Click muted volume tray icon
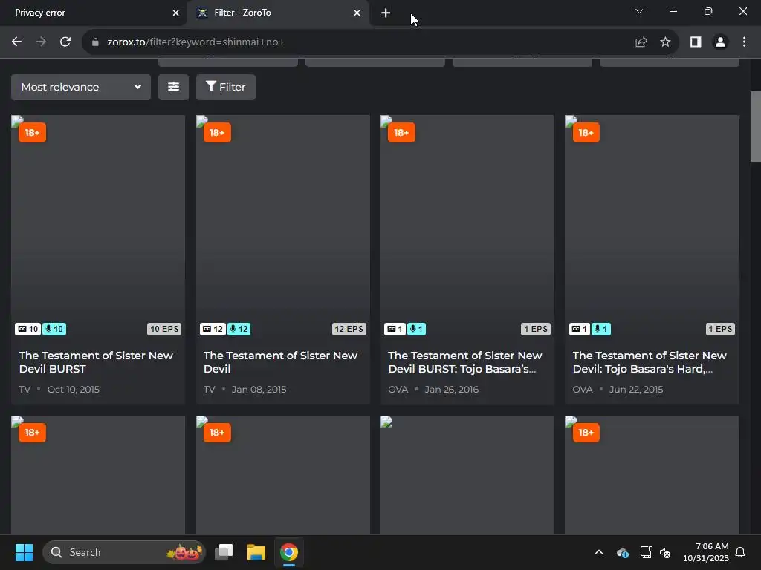This screenshot has width=761, height=570. [x=665, y=552]
